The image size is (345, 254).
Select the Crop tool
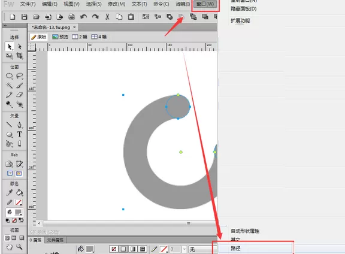[x=20, y=56]
